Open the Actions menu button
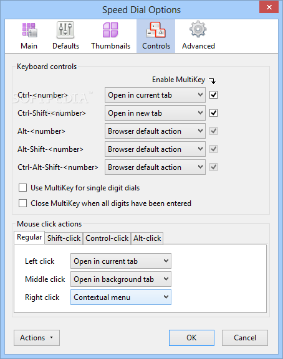Screen dimensions: 283x359 (x=37, y=338)
